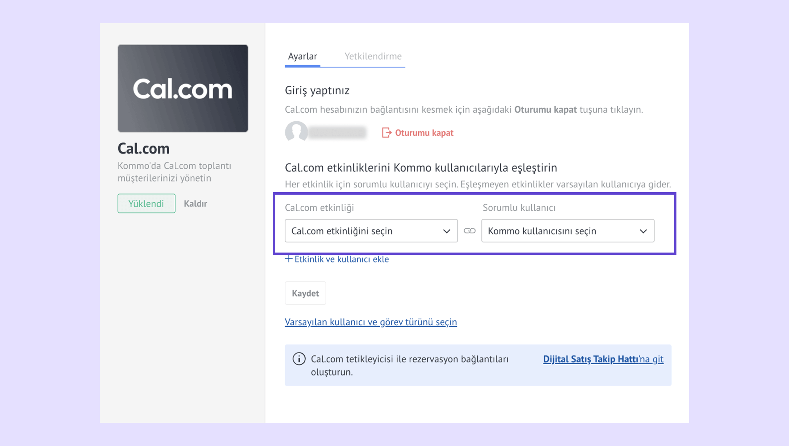Click Etkinlik ve kullanıcı ekle link
Image resolution: width=789 pixels, height=446 pixels.
coord(341,259)
